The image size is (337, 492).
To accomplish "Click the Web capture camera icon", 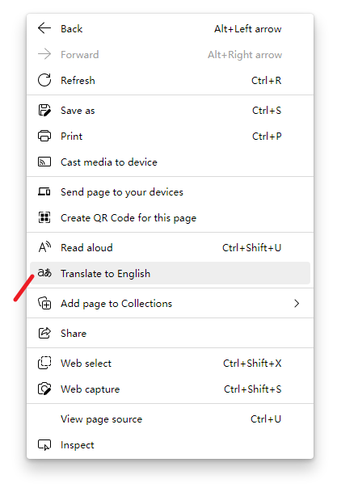I will coord(44,389).
